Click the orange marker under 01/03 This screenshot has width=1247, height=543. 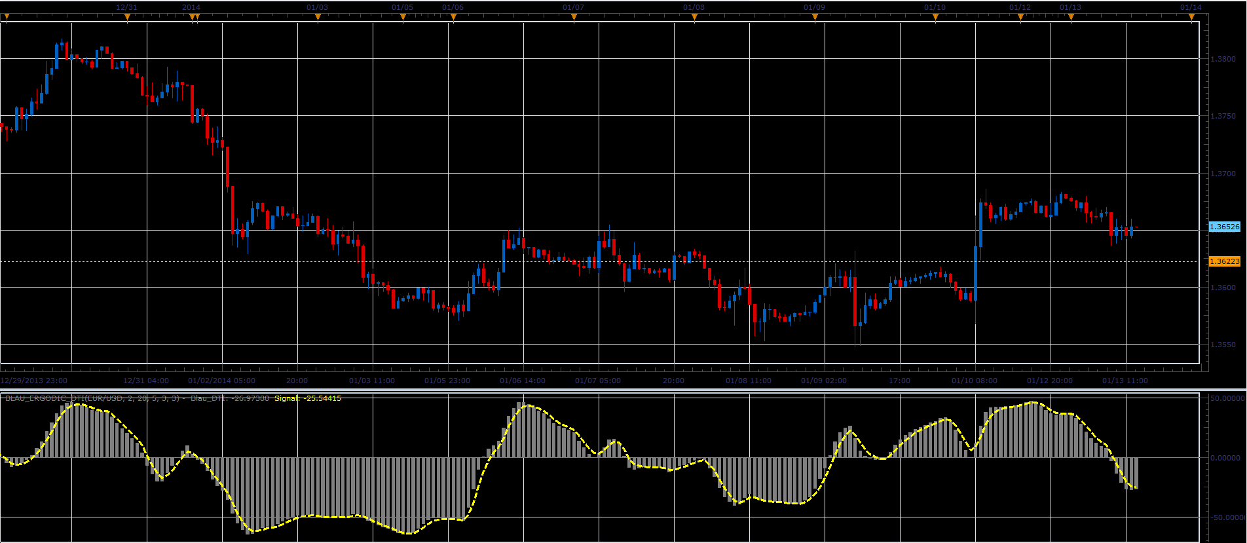pyautogui.click(x=318, y=18)
